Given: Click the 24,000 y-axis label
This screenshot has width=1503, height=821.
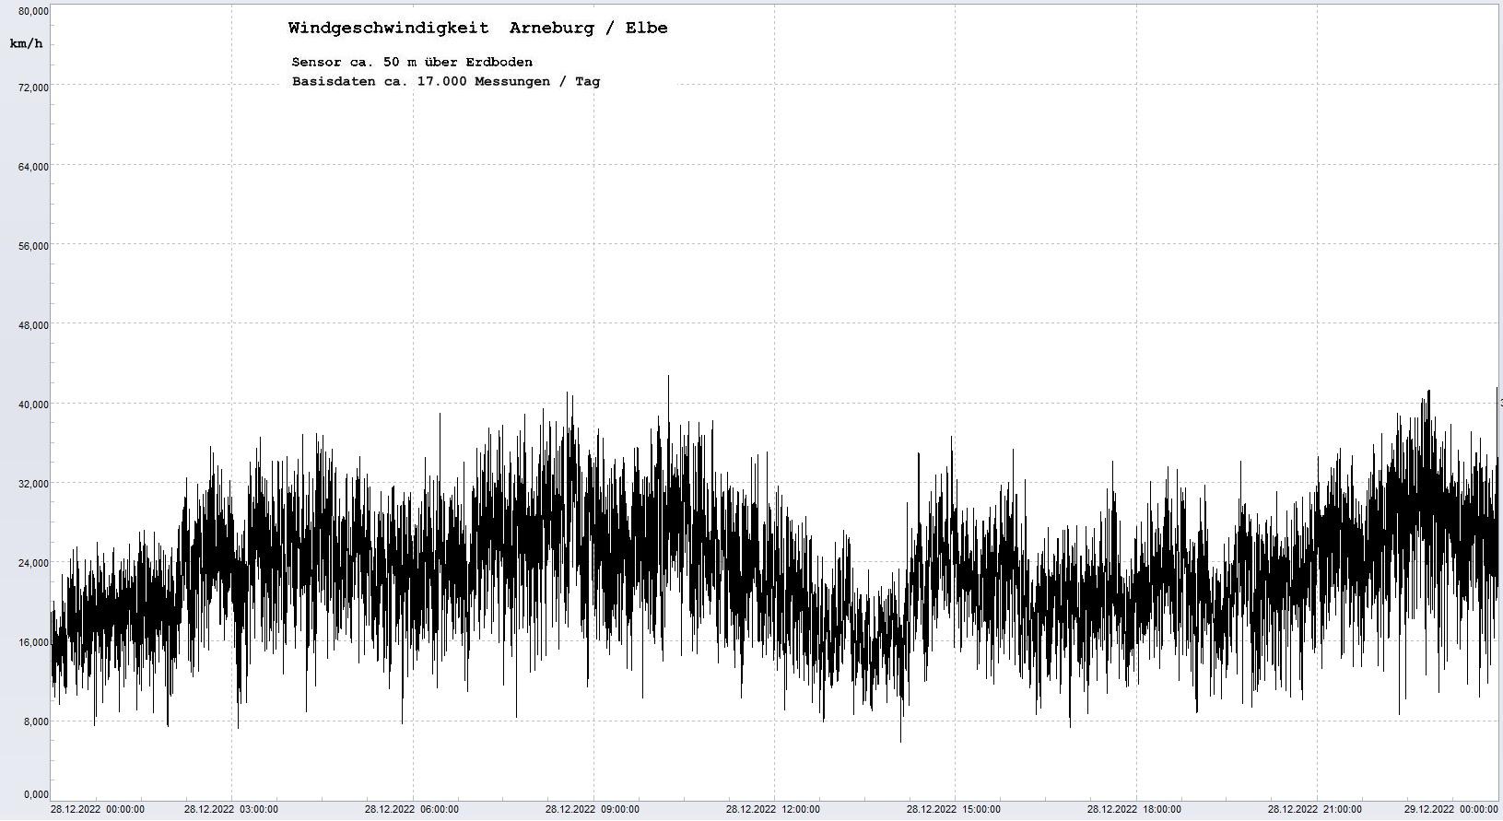Looking at the screenshot, I should (x=34, y=563).
